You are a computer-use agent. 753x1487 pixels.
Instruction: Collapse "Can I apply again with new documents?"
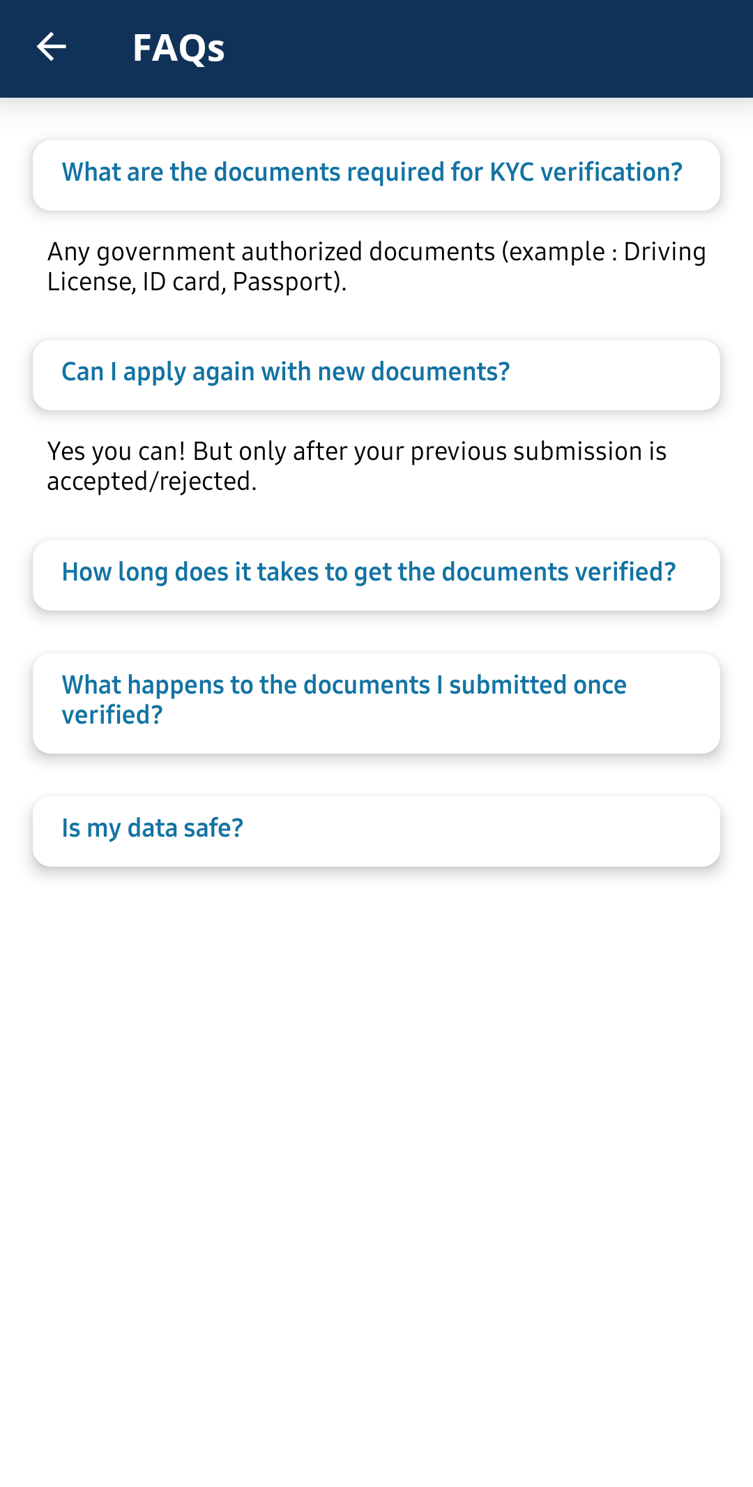click(376, 374)
